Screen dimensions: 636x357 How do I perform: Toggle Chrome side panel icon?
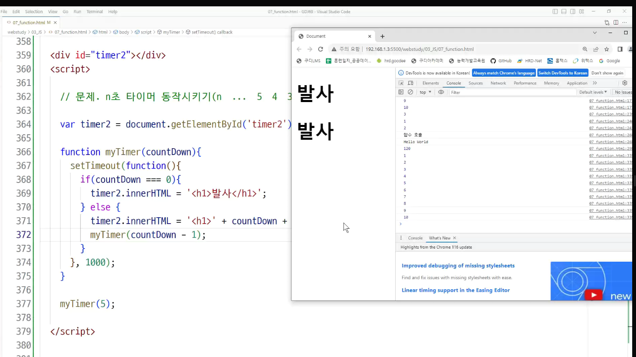[x=620, y=49]
